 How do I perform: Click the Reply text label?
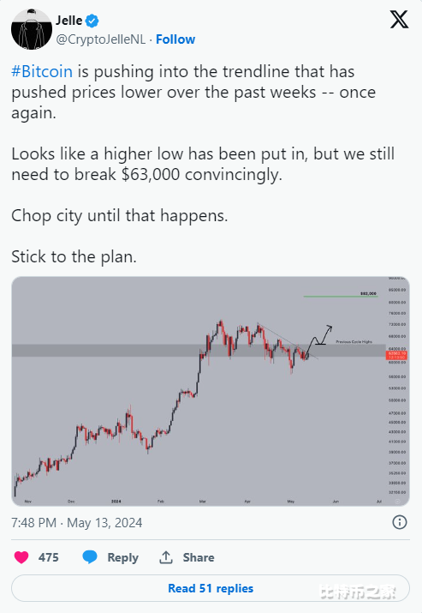(x=122, y=557)
